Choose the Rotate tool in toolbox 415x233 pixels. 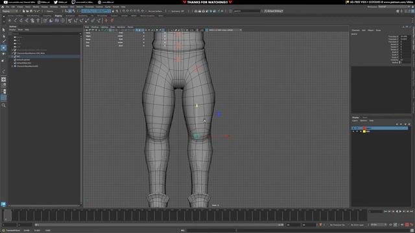click(x=3, y=54)
